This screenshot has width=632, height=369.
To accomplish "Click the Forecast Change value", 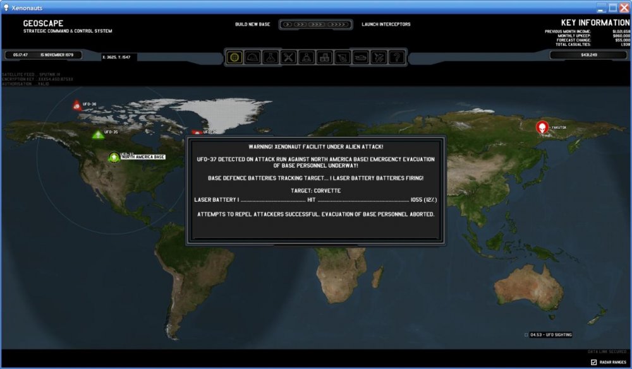I will coord(623,40).
